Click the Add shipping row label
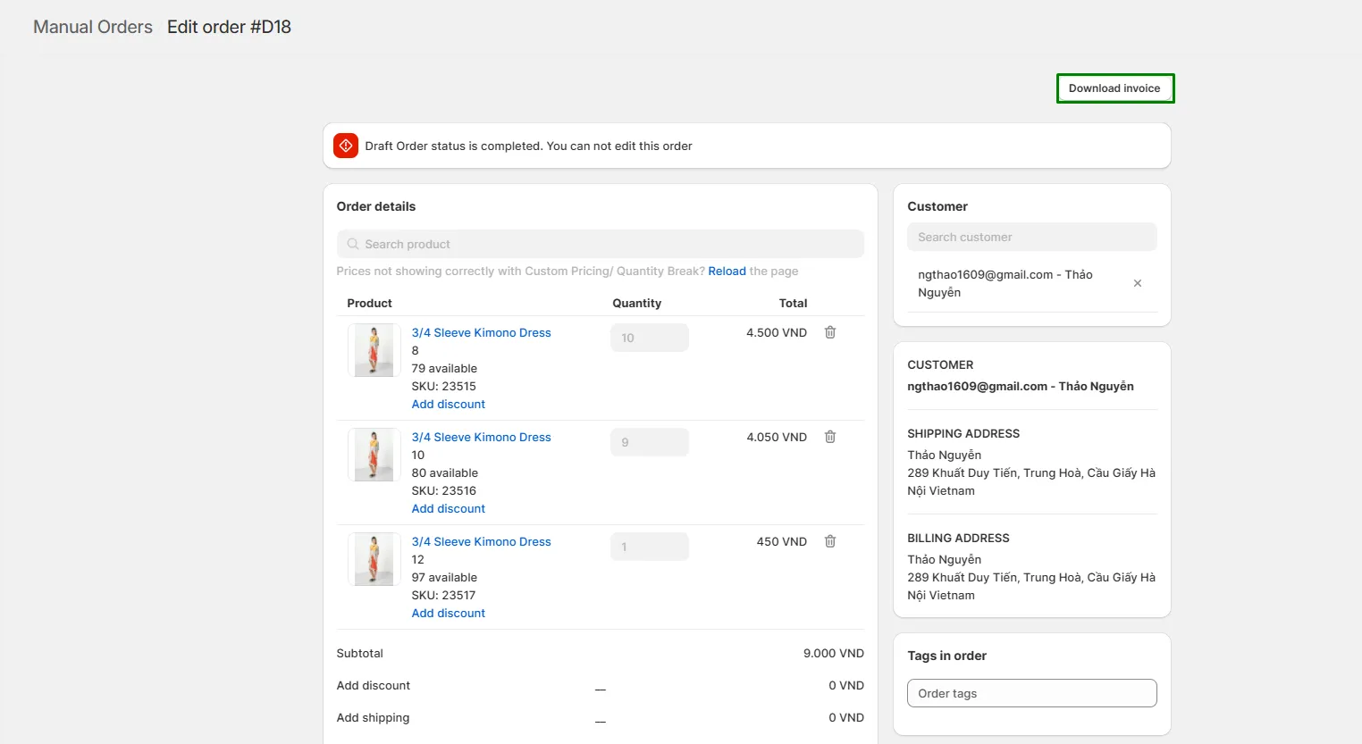The image size is (1362, 744). point(373,717)
